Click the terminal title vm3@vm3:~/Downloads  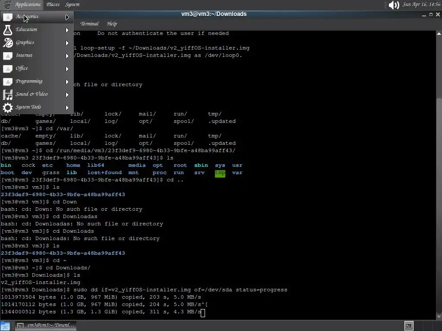pos(214,14)
